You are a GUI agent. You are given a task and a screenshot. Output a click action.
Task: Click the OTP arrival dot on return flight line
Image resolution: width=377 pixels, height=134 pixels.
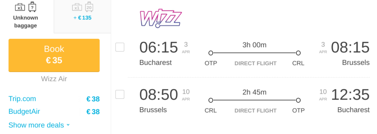298,100
